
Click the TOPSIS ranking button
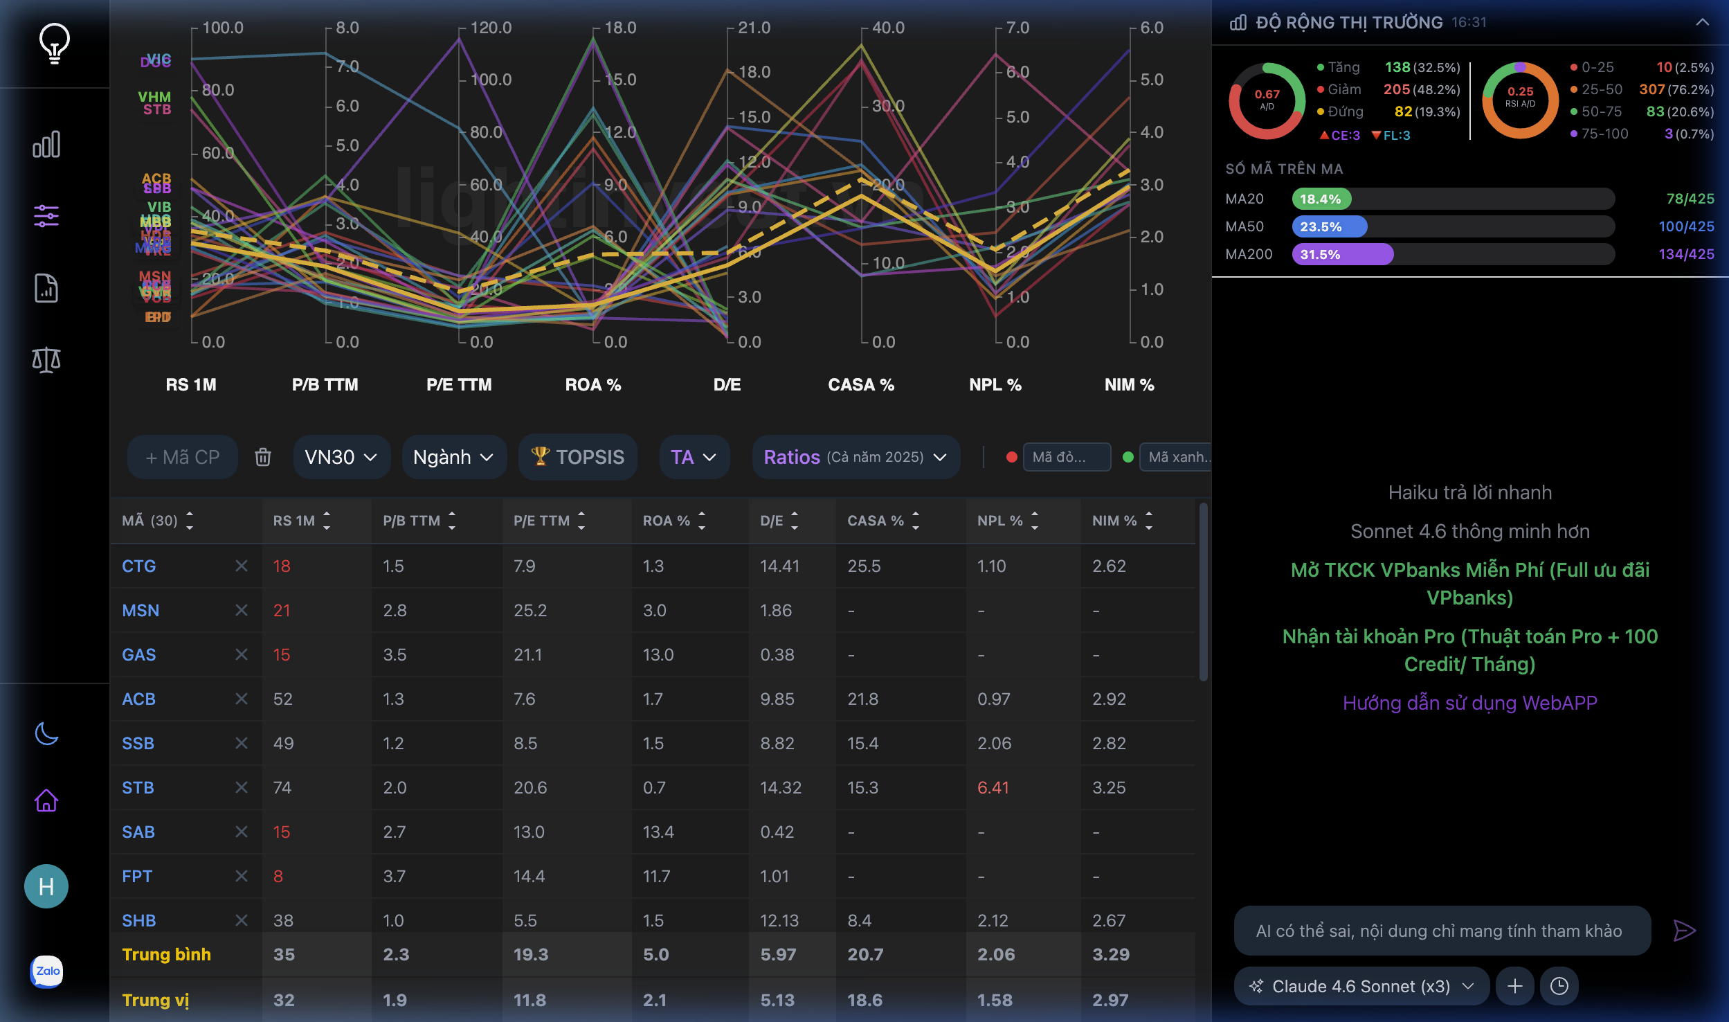coord(577,457)
